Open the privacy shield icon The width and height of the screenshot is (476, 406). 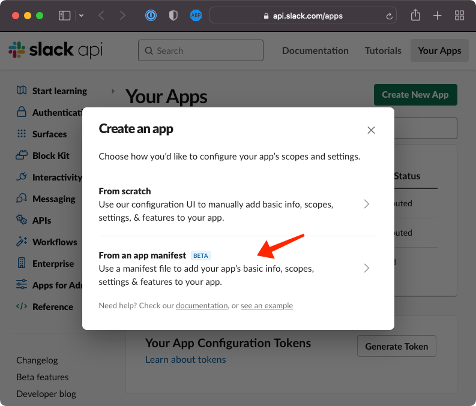tap(173, 16)
